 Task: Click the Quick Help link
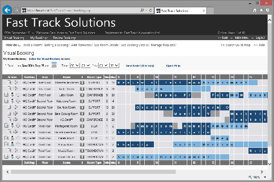(173, 66)
